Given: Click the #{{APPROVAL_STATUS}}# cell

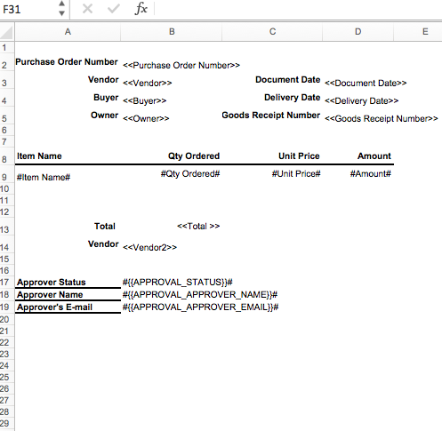Looking at the screenshot, I should [177, 282].
